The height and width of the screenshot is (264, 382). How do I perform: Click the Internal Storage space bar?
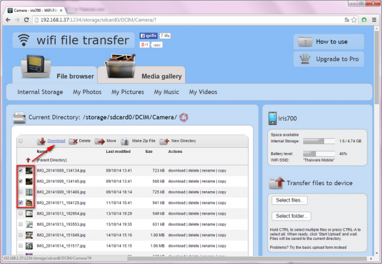[319, 141]
